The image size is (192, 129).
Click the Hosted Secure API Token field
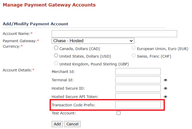138,96
